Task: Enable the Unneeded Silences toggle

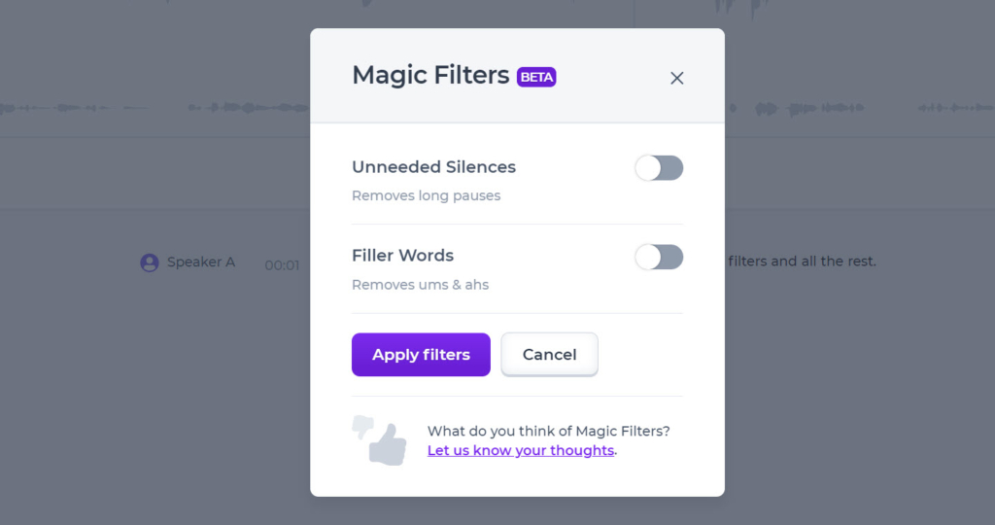Action: coord(659,168)
